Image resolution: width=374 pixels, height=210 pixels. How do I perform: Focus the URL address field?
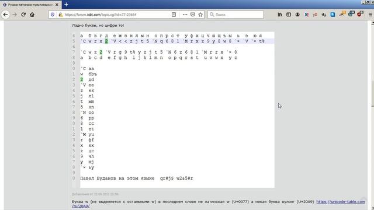[117, 15]
